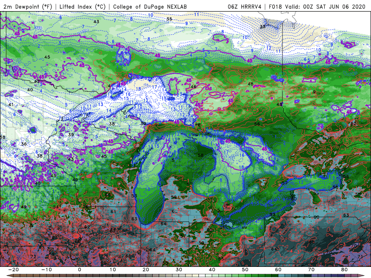The image size is (371, 278).
Task: Click the black '42' dewpoint value on the map
Action: [37, 82]
